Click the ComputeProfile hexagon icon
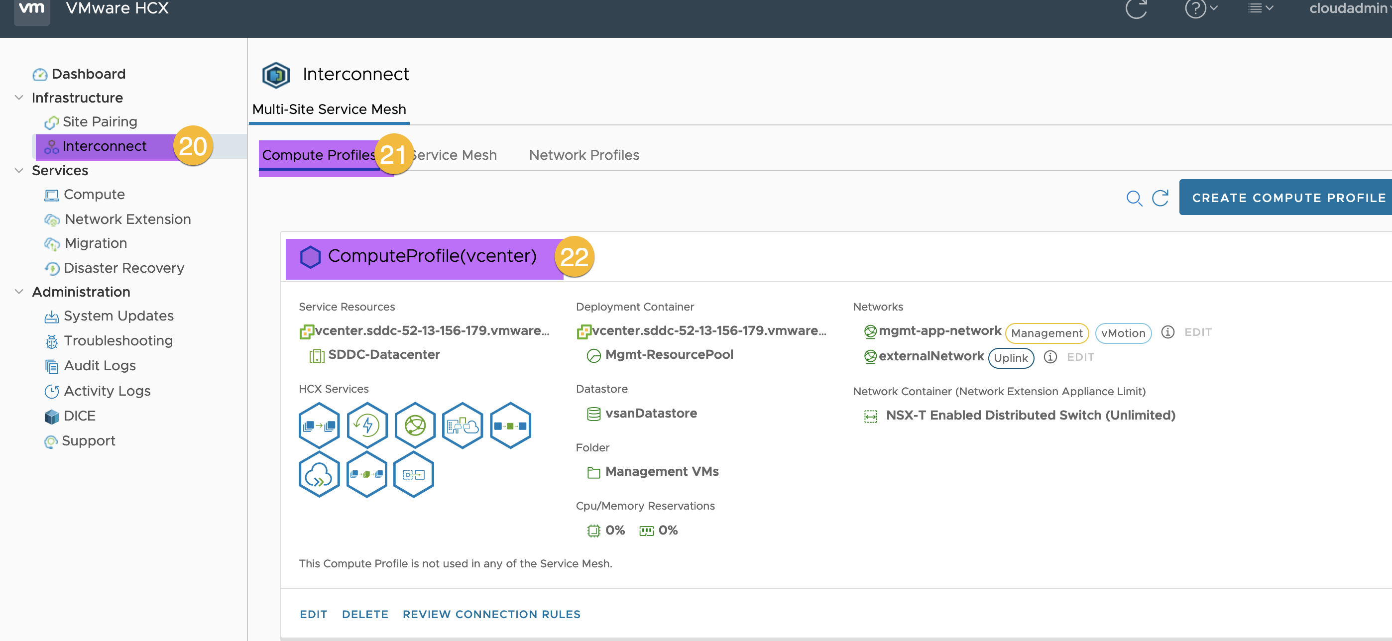 [310, 257]
